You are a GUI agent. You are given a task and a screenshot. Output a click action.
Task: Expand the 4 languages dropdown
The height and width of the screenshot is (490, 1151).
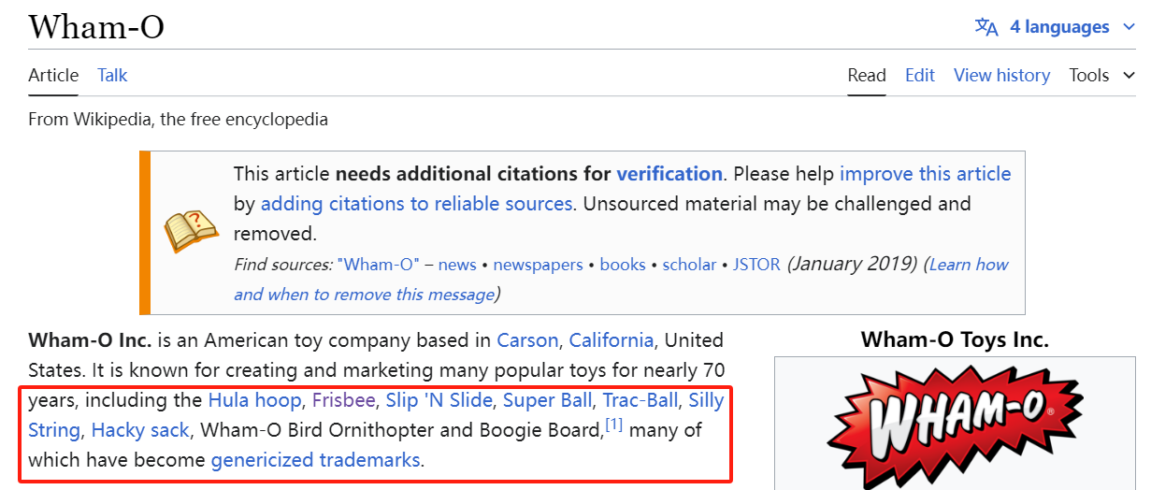1072,27
